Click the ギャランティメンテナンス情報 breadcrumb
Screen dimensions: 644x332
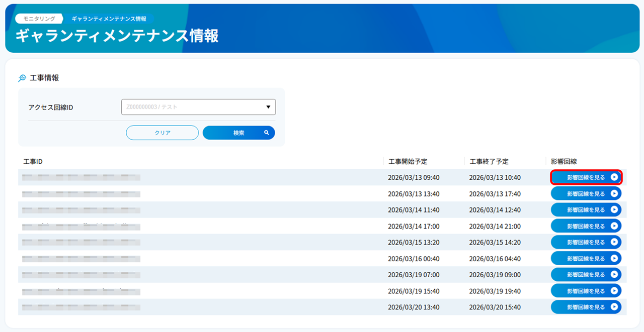[109, 19]
